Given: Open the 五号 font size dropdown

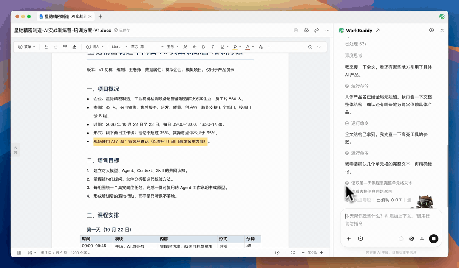Looking at the screenshot, I should tap(173, 47).
